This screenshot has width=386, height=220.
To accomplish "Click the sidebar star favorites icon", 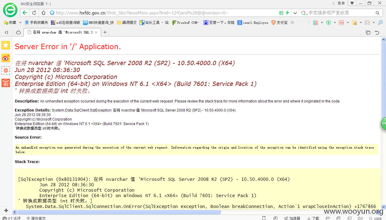I will coord(6,45).
